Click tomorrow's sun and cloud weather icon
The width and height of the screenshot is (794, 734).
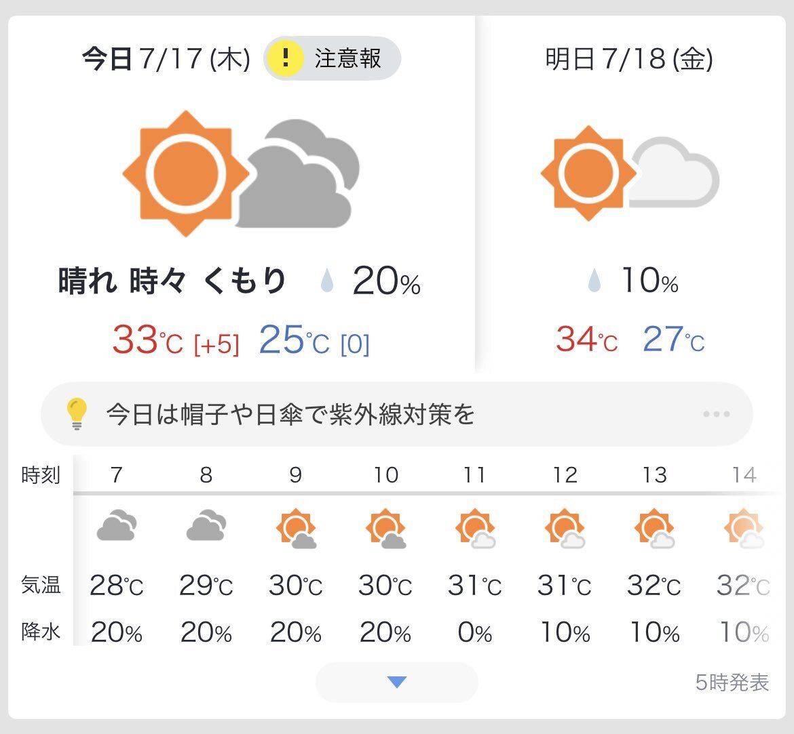point(630,173)
